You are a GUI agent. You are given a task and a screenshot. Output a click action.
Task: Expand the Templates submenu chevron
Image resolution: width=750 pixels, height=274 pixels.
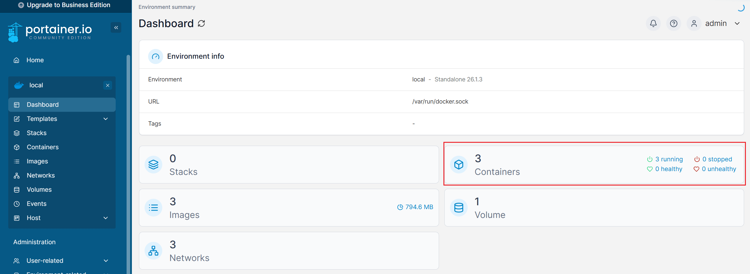point(106,119)
